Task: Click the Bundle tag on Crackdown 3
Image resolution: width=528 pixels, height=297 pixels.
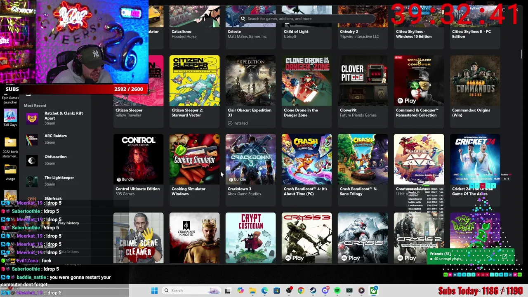Action: [237, 179]
